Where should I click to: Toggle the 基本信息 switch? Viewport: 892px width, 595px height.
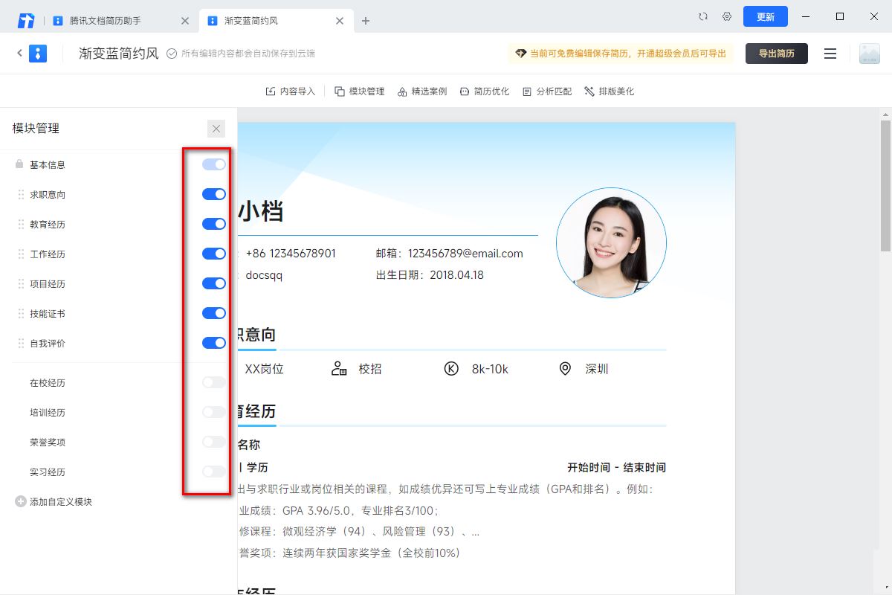click(x=214, y=164)
